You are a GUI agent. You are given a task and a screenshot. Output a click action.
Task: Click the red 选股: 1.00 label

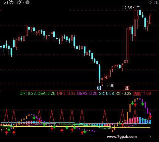142,94
